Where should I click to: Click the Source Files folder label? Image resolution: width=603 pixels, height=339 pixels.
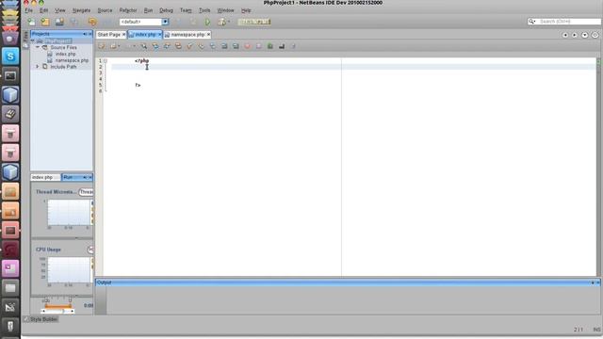click(63, 47)
